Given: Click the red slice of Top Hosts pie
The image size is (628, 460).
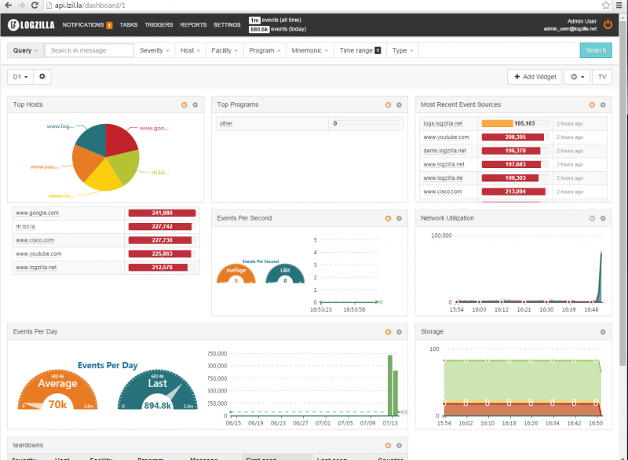Looking at the screenshot, I should point(121,139).
